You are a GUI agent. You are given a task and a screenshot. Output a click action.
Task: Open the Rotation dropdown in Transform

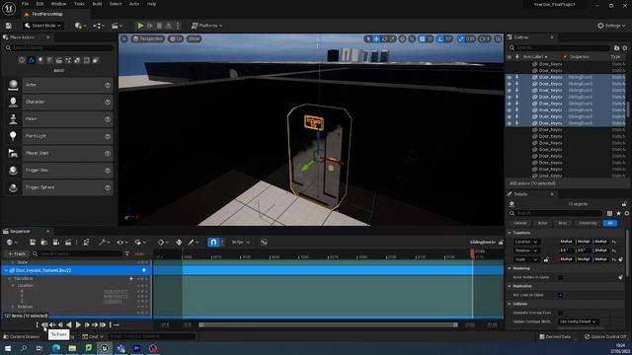point(526,250)
